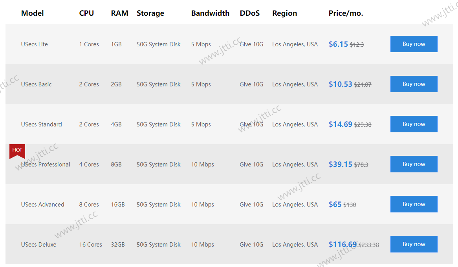Viewport: 458px width, 267px height.
Task: Click the crossed-out $21.07 original price
Action: point(363,84)
